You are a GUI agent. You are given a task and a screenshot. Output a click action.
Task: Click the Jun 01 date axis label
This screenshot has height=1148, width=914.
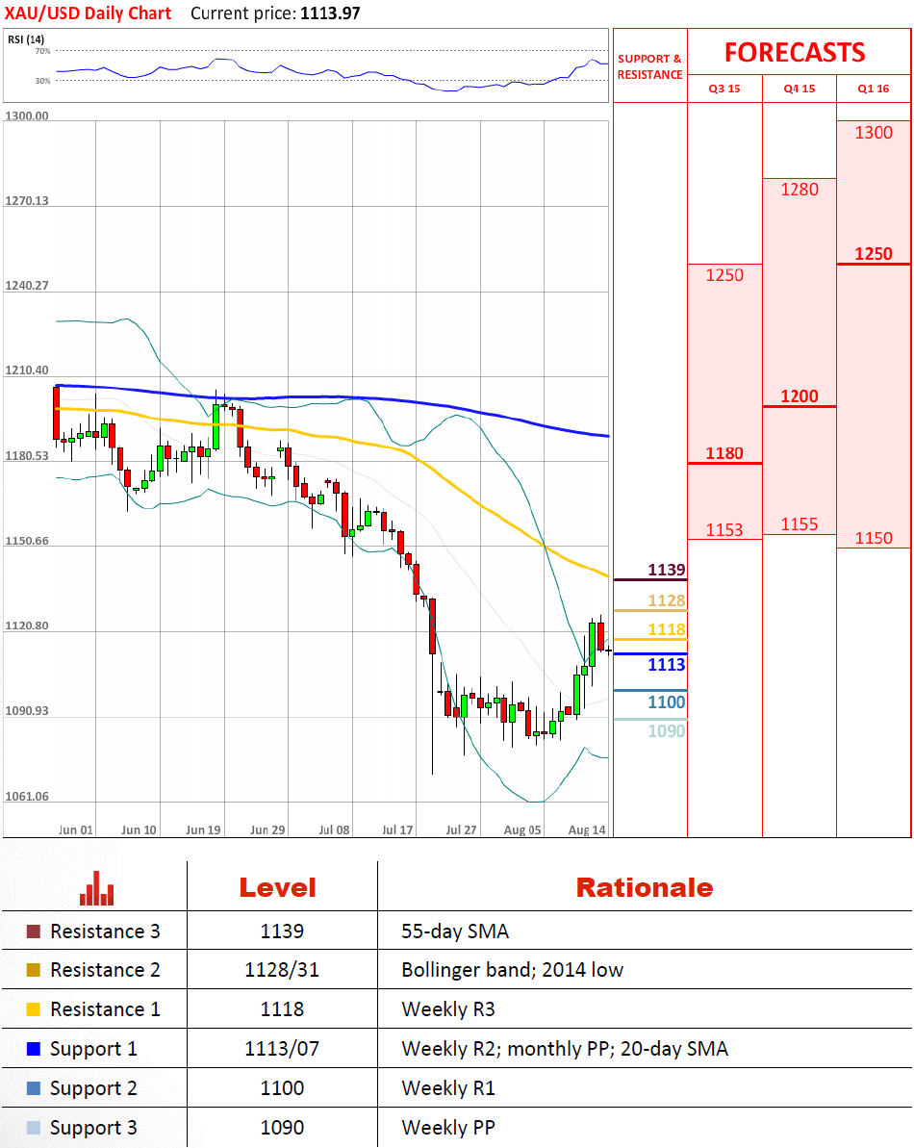point(75,830)
